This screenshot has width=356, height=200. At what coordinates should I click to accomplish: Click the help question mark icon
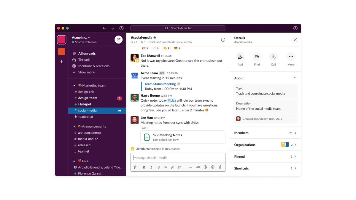coord(295,28)
